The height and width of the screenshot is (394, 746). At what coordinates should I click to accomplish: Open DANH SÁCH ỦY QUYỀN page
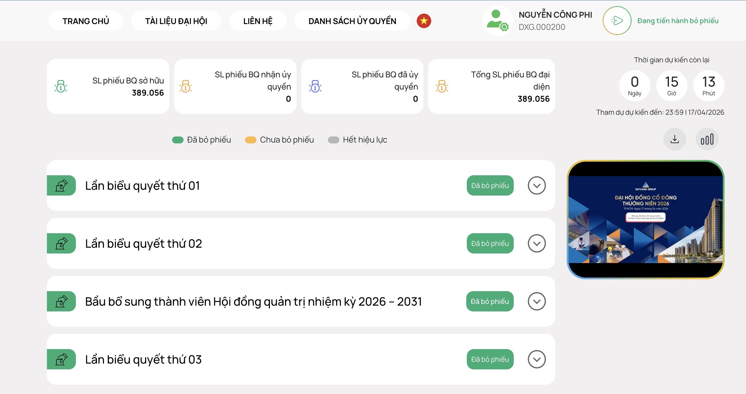point(352,21)
